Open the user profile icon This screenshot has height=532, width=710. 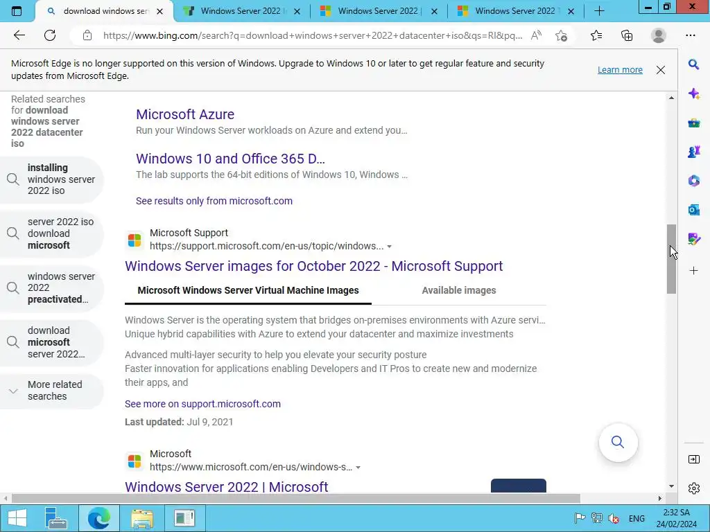coord(659,35)
